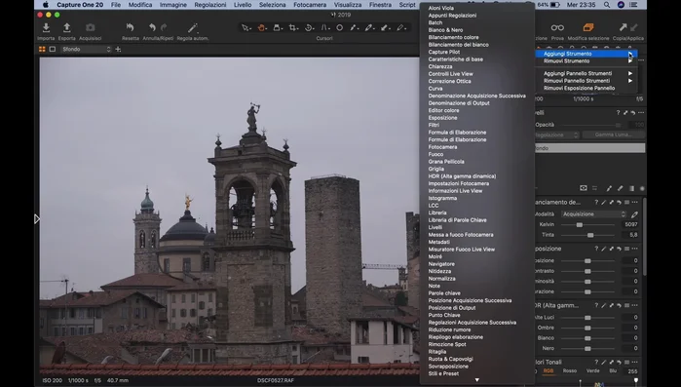
Task: Click the Prova glasses icon
Action: [x=557, y=28]
